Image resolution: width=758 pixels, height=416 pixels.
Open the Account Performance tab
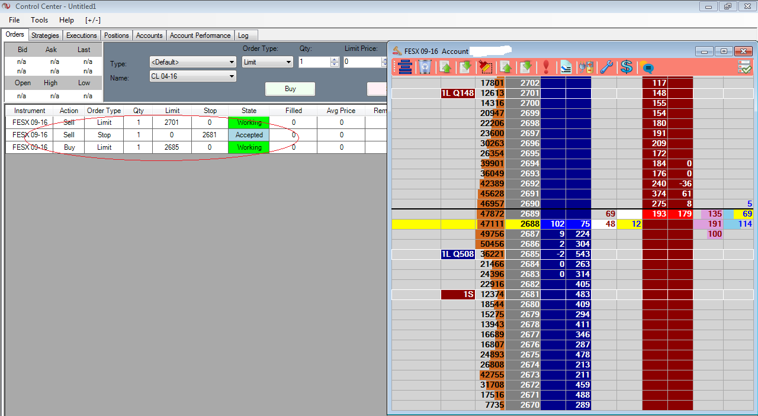[x=200, y=36]
